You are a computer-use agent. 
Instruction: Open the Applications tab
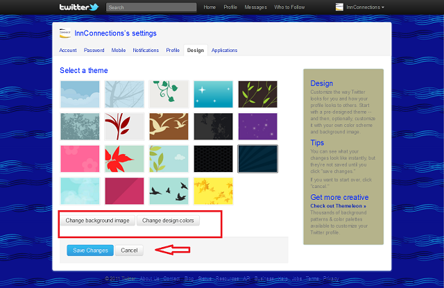[x=224, y=50]
